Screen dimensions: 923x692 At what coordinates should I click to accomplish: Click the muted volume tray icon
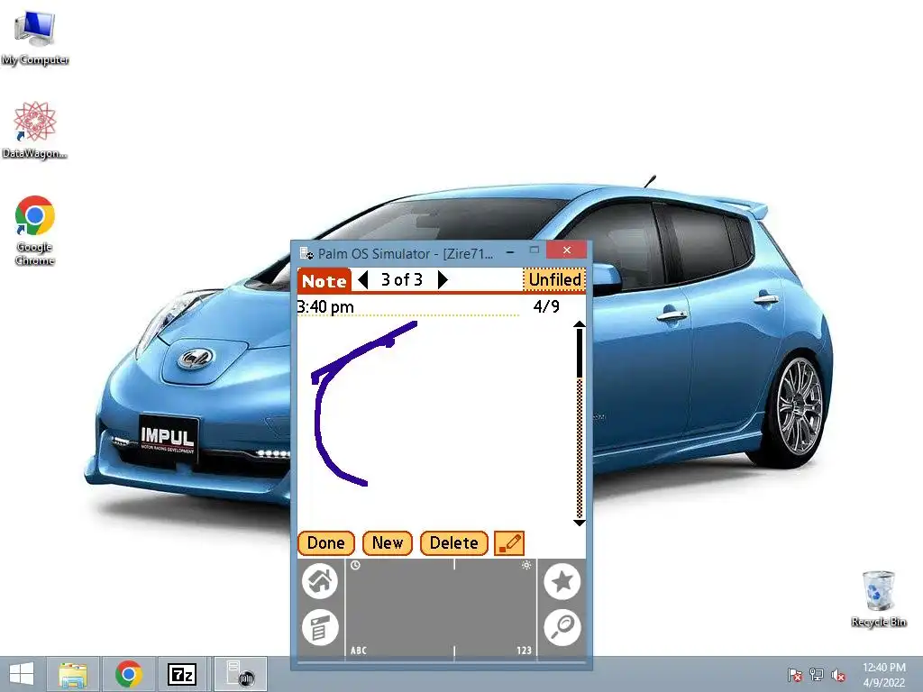[x=838, y=675]
